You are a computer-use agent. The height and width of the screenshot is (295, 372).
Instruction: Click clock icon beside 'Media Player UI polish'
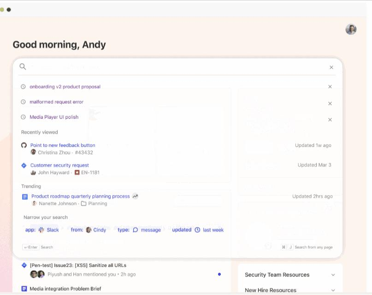tap(23, 117)
